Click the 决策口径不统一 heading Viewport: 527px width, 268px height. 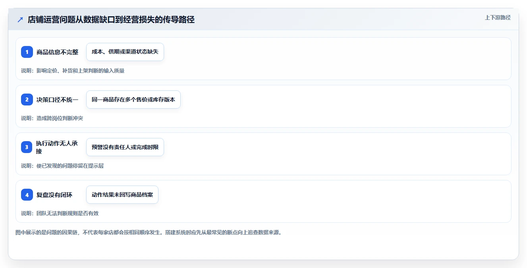tap(57, 100)
